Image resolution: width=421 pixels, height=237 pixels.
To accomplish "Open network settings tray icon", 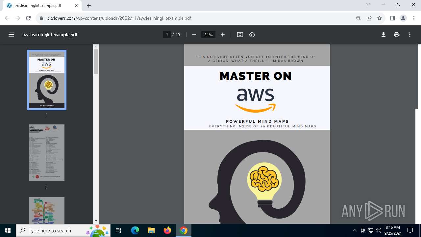I will (371, 230).
